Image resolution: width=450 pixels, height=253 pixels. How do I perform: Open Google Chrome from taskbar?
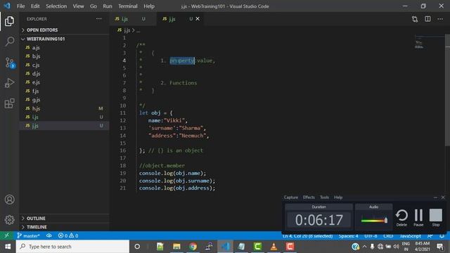pyautogui.click(x=193, y=247)
